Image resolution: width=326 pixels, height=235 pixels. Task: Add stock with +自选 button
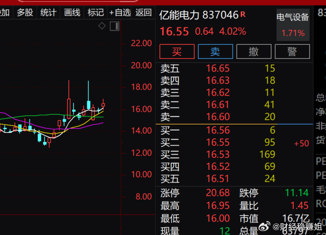click(120, 13)
